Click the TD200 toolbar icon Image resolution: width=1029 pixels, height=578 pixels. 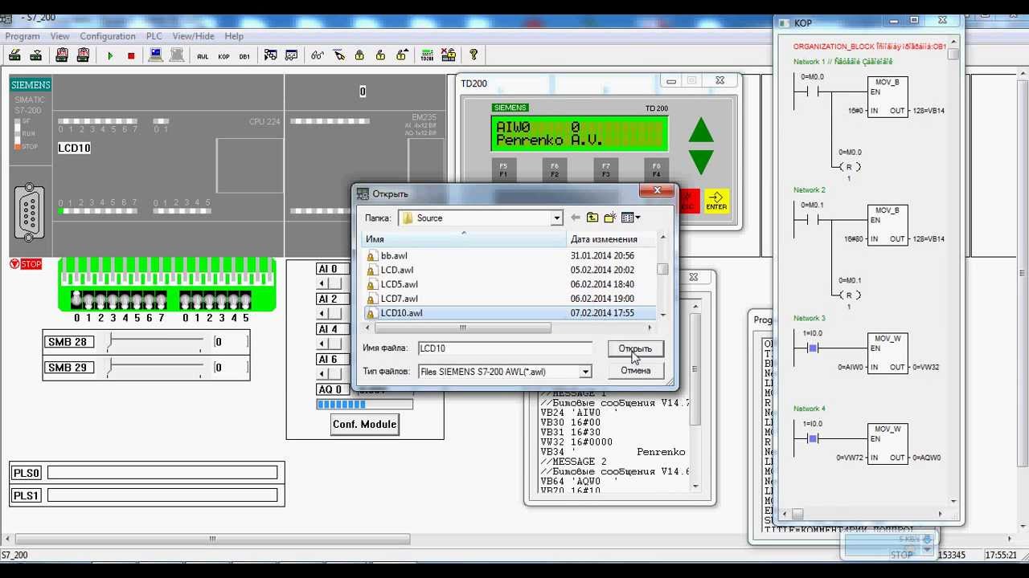pos(427,55)
